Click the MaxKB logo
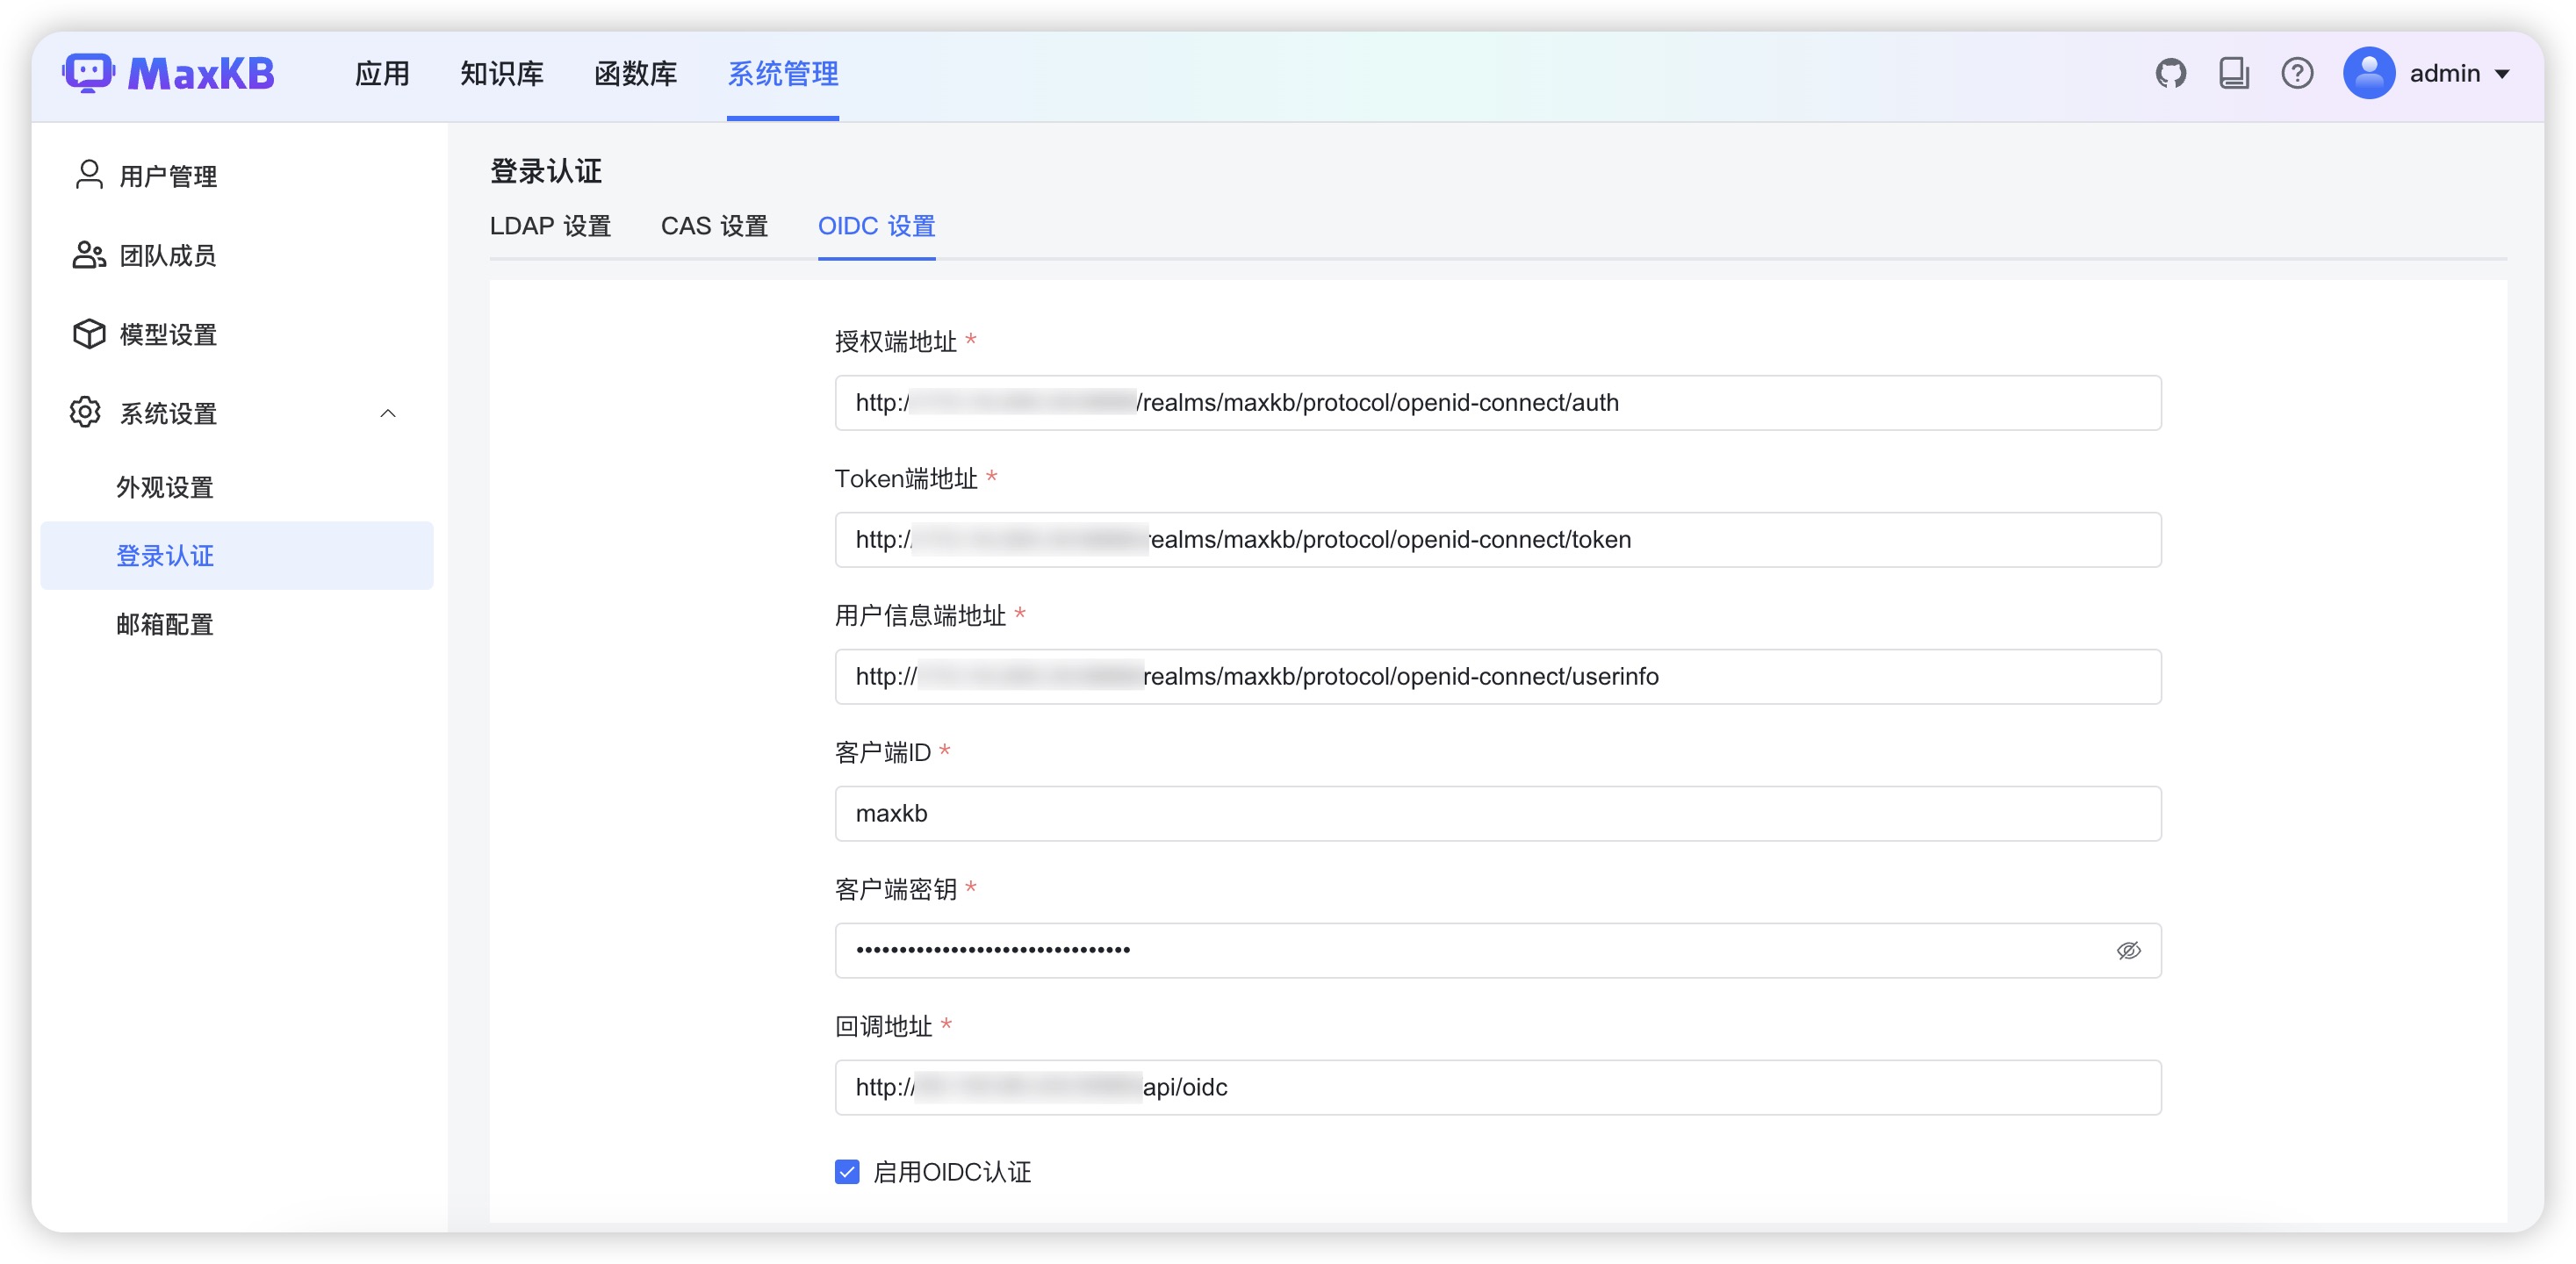This screenshot has width=2576, height=1264. coord(169,73)
